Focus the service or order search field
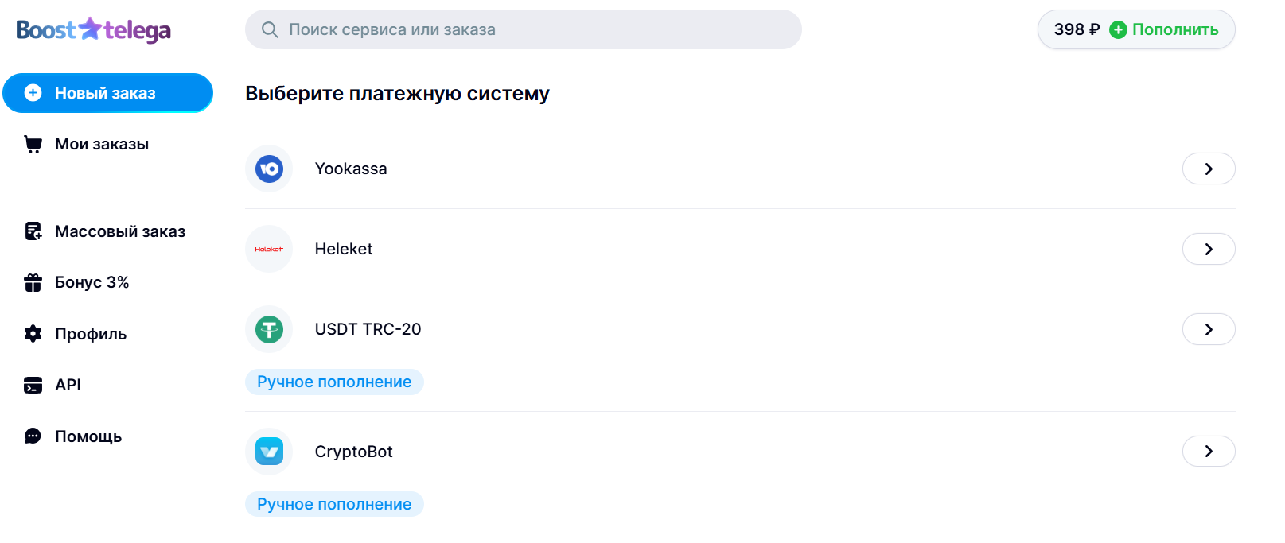This screenshot has width=1285, height=543. tap(524, 29)
